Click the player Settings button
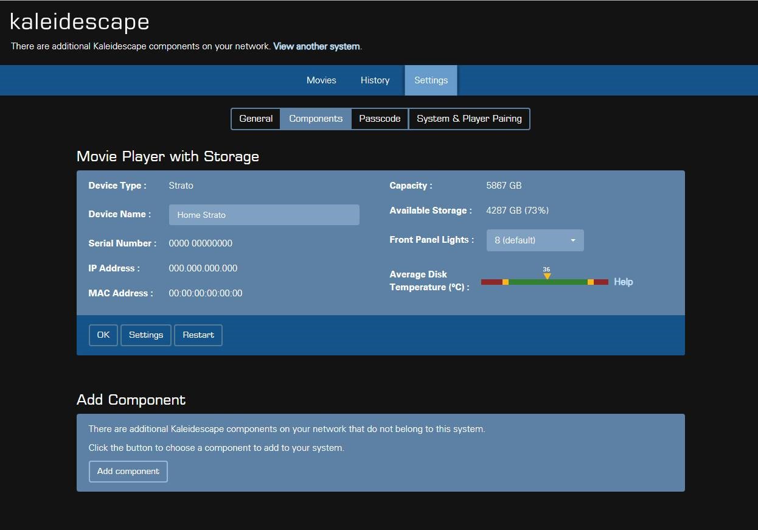 [x=146, y=335]
